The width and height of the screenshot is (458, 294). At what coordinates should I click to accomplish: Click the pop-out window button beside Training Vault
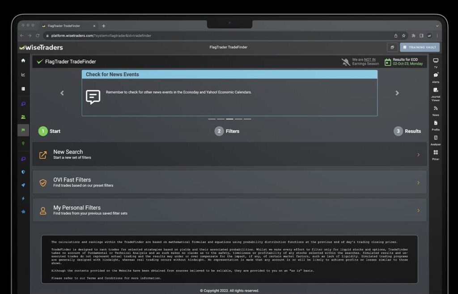(x=392, y=47)
